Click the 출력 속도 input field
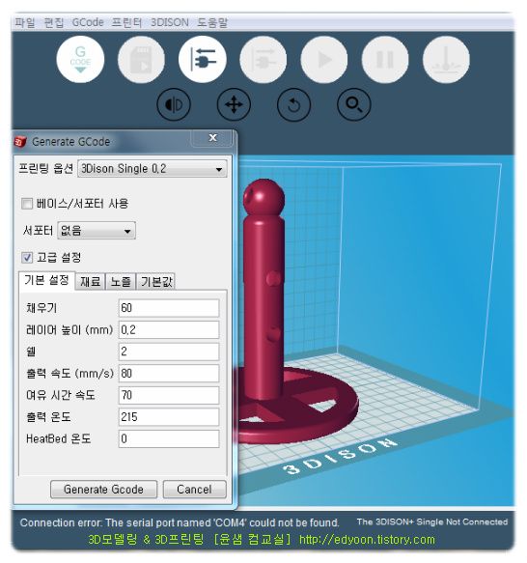This screenshot has width=527, height=563. click(x=169, y=374)
